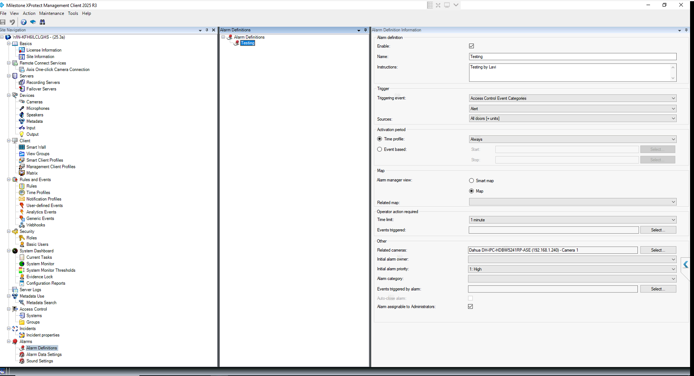This screenshot has width=694, height=376.
Task: Click the Cameras icon in the Devices tree
Action: pyautogui.click(x=22, y=102)
